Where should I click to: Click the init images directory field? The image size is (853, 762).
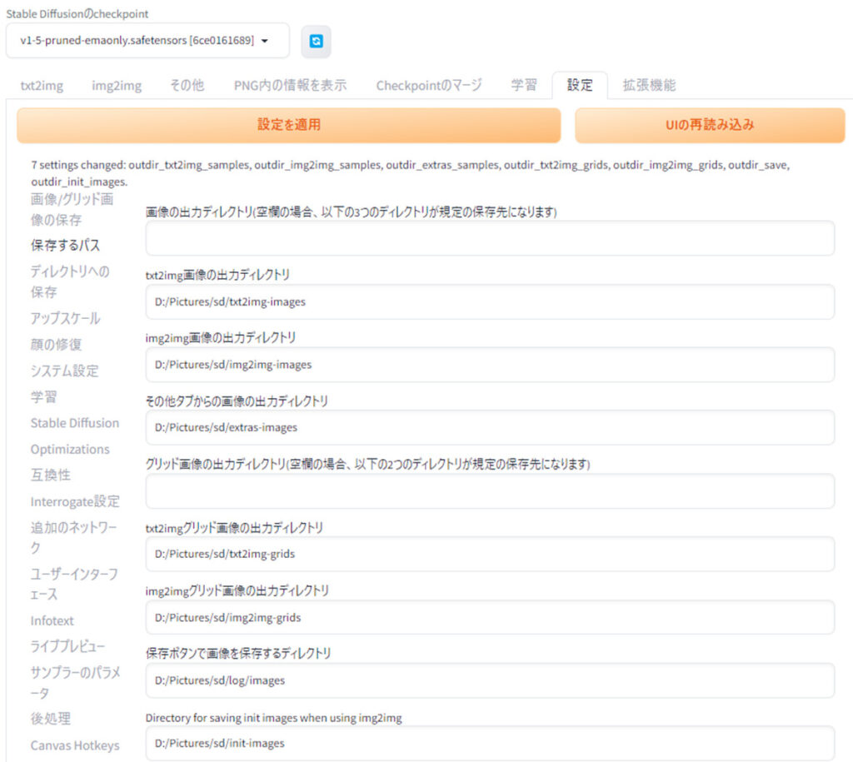pos(490,743)
